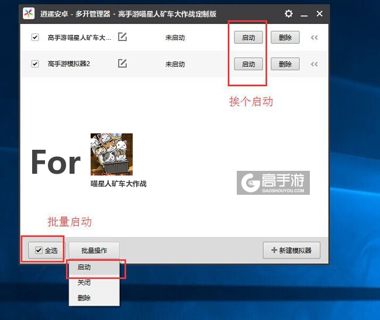This screenshot has height=320, width=380.
Task: Expand options for 高手游喵星人矿车大 row
Action: coord(315,37)
